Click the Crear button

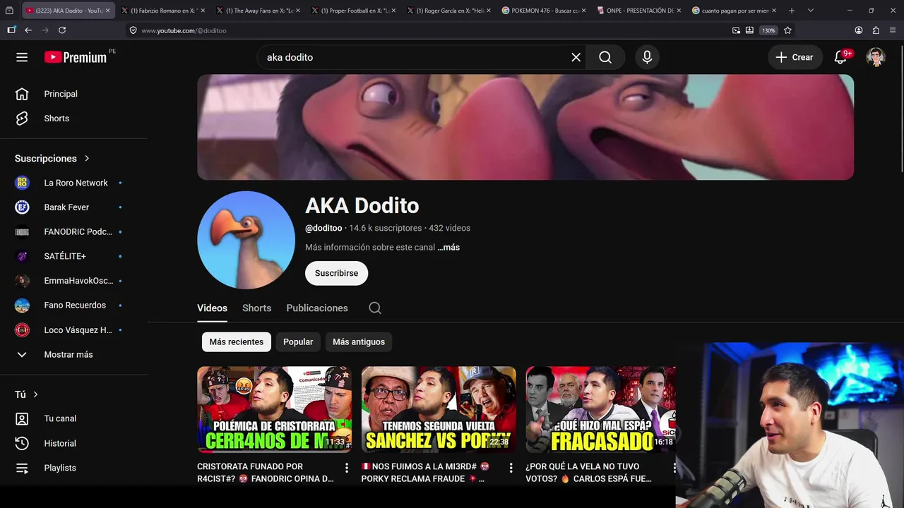tap(795, 57)
